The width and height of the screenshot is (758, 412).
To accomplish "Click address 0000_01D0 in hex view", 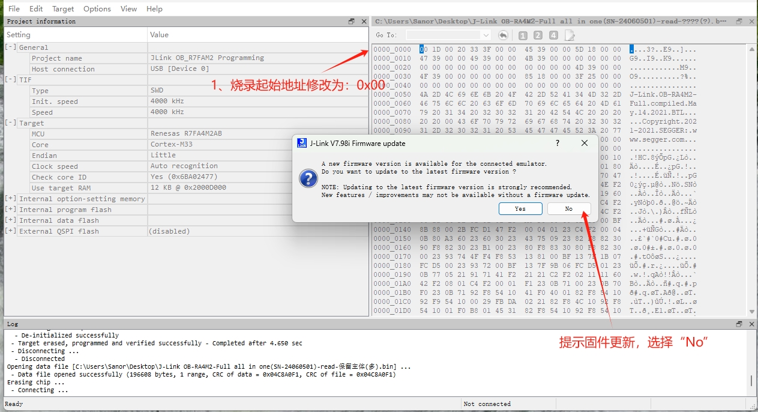I will [392, 311].
